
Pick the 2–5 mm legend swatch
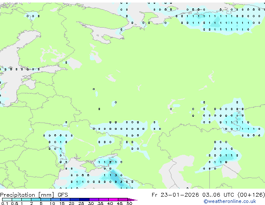[x=36, y=200]
